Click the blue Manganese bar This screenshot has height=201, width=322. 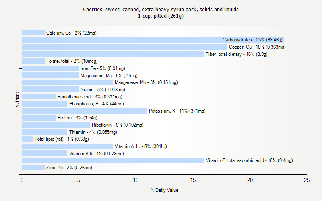[68, 82]
